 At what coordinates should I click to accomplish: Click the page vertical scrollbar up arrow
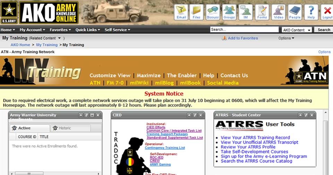(x=325, y=112)
